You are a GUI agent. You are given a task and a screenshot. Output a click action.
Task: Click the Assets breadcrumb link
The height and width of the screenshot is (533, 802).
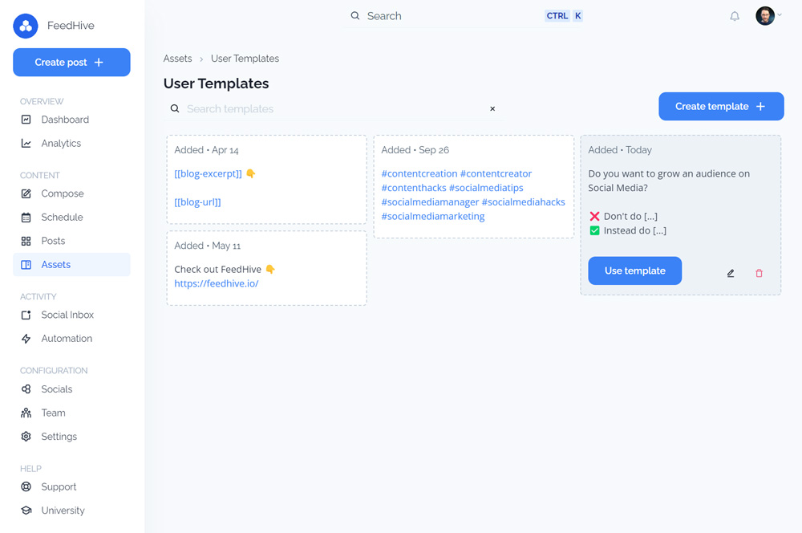click(x=177, y=58)
